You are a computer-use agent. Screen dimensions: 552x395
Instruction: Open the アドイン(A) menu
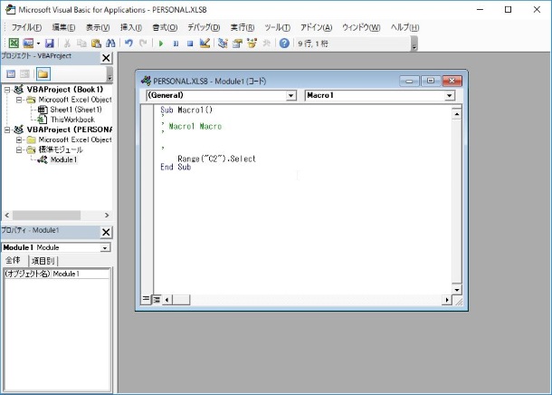316,27
